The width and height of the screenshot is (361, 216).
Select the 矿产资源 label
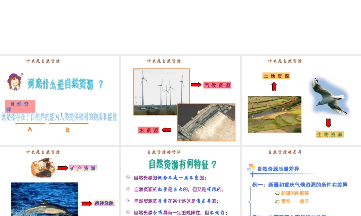83,168
